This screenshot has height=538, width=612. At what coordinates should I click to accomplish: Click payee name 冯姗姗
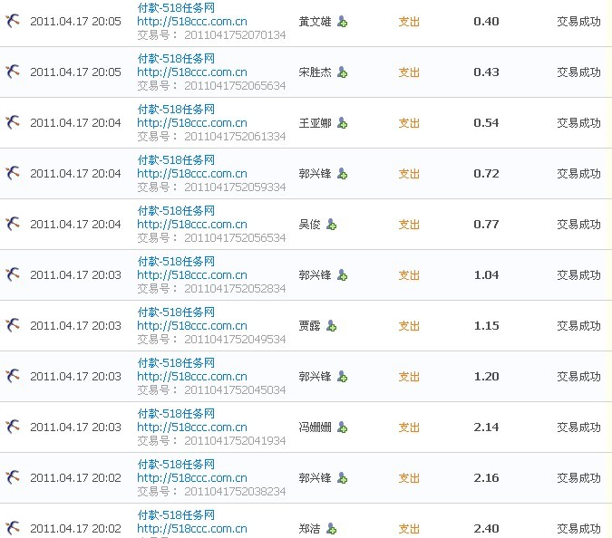point(315,428)
